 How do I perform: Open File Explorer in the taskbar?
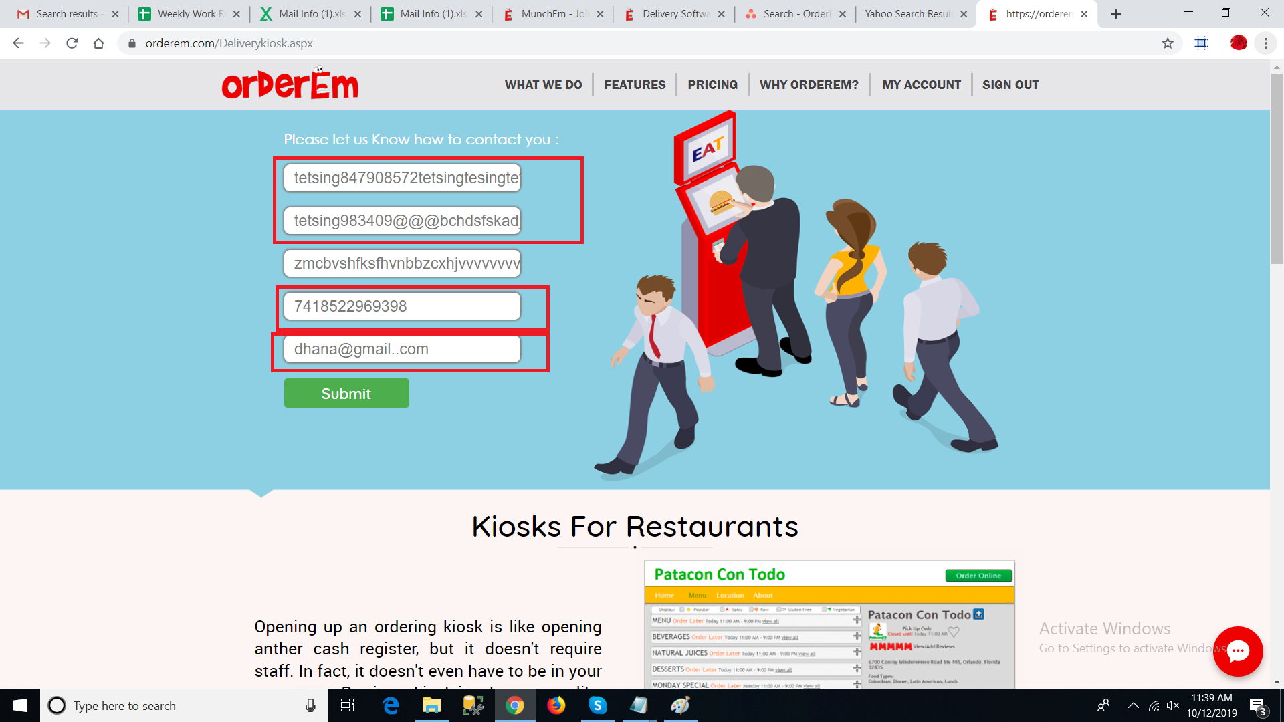click(431, 705)
